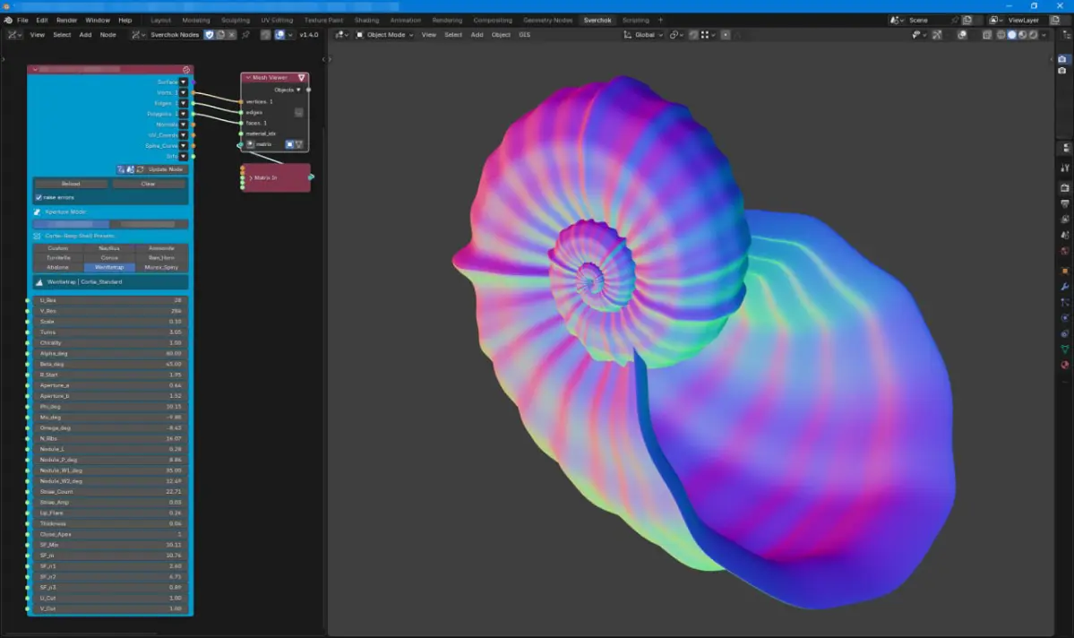This screenshot has width=1074, height=638.
Task: Collapse the Mesh Viewer node
Action: click(248, 77)
